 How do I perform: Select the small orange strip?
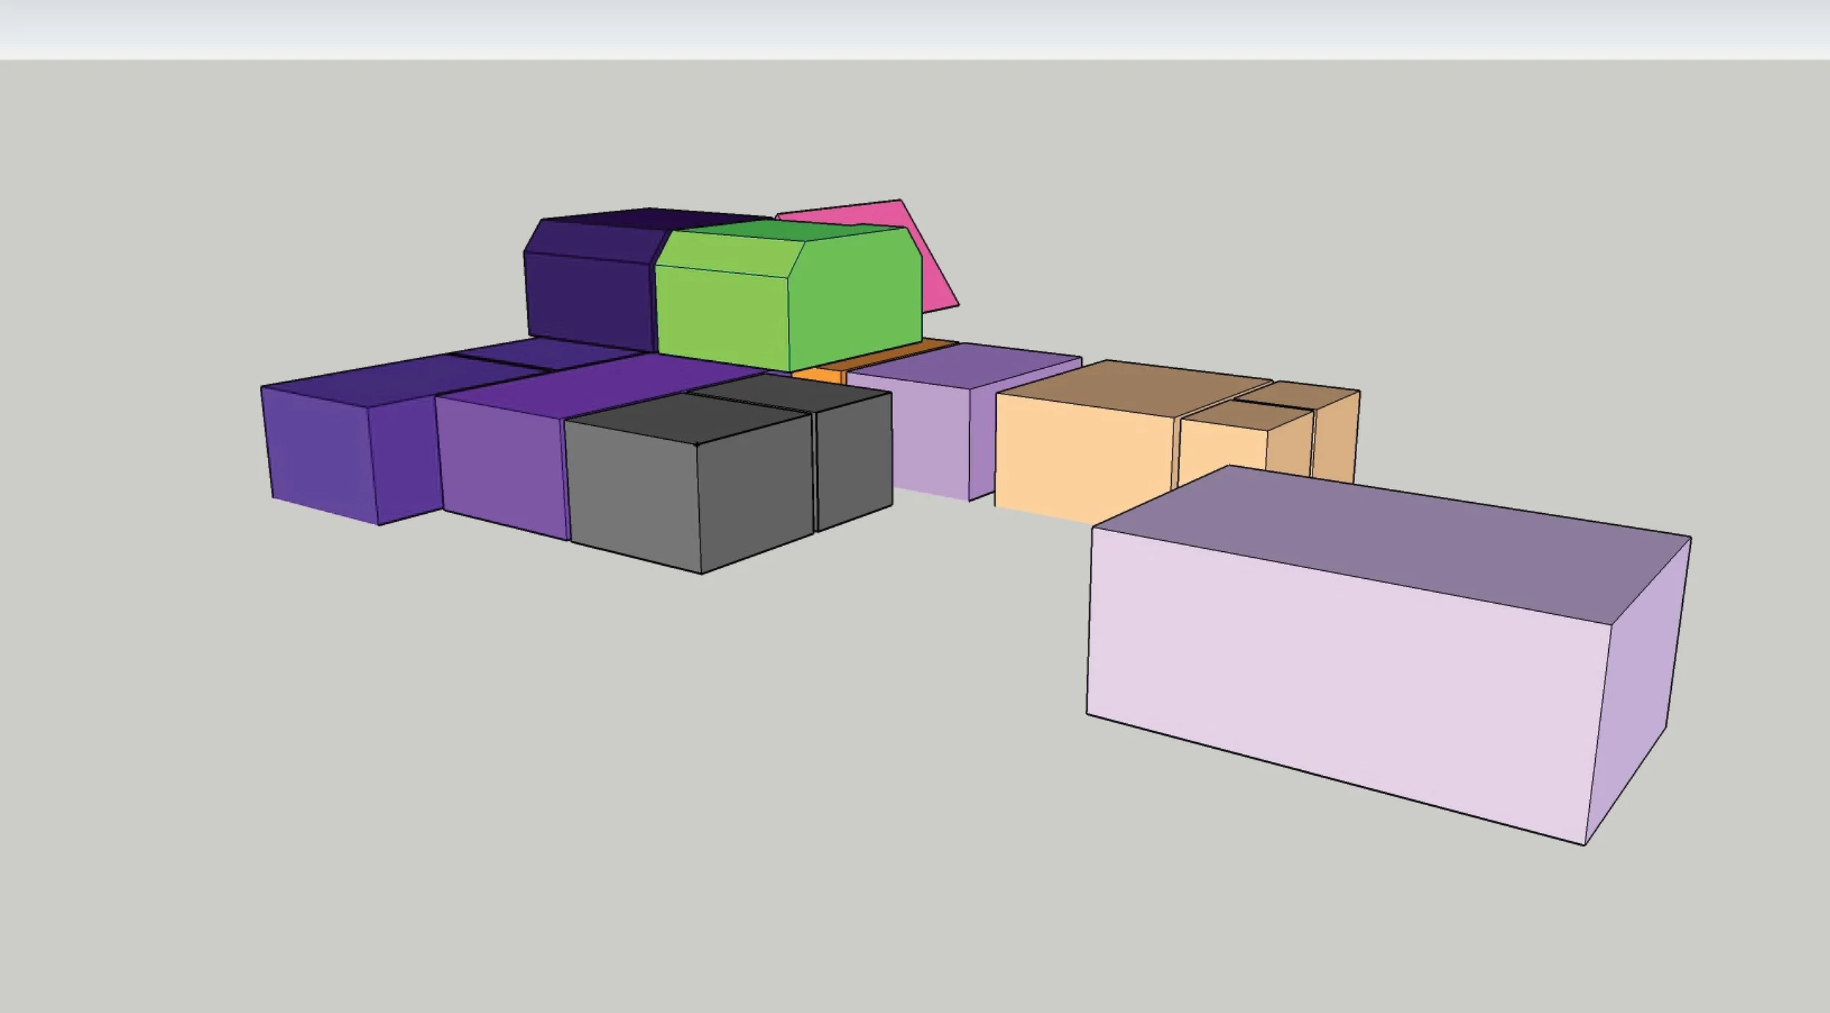[816, 376]
